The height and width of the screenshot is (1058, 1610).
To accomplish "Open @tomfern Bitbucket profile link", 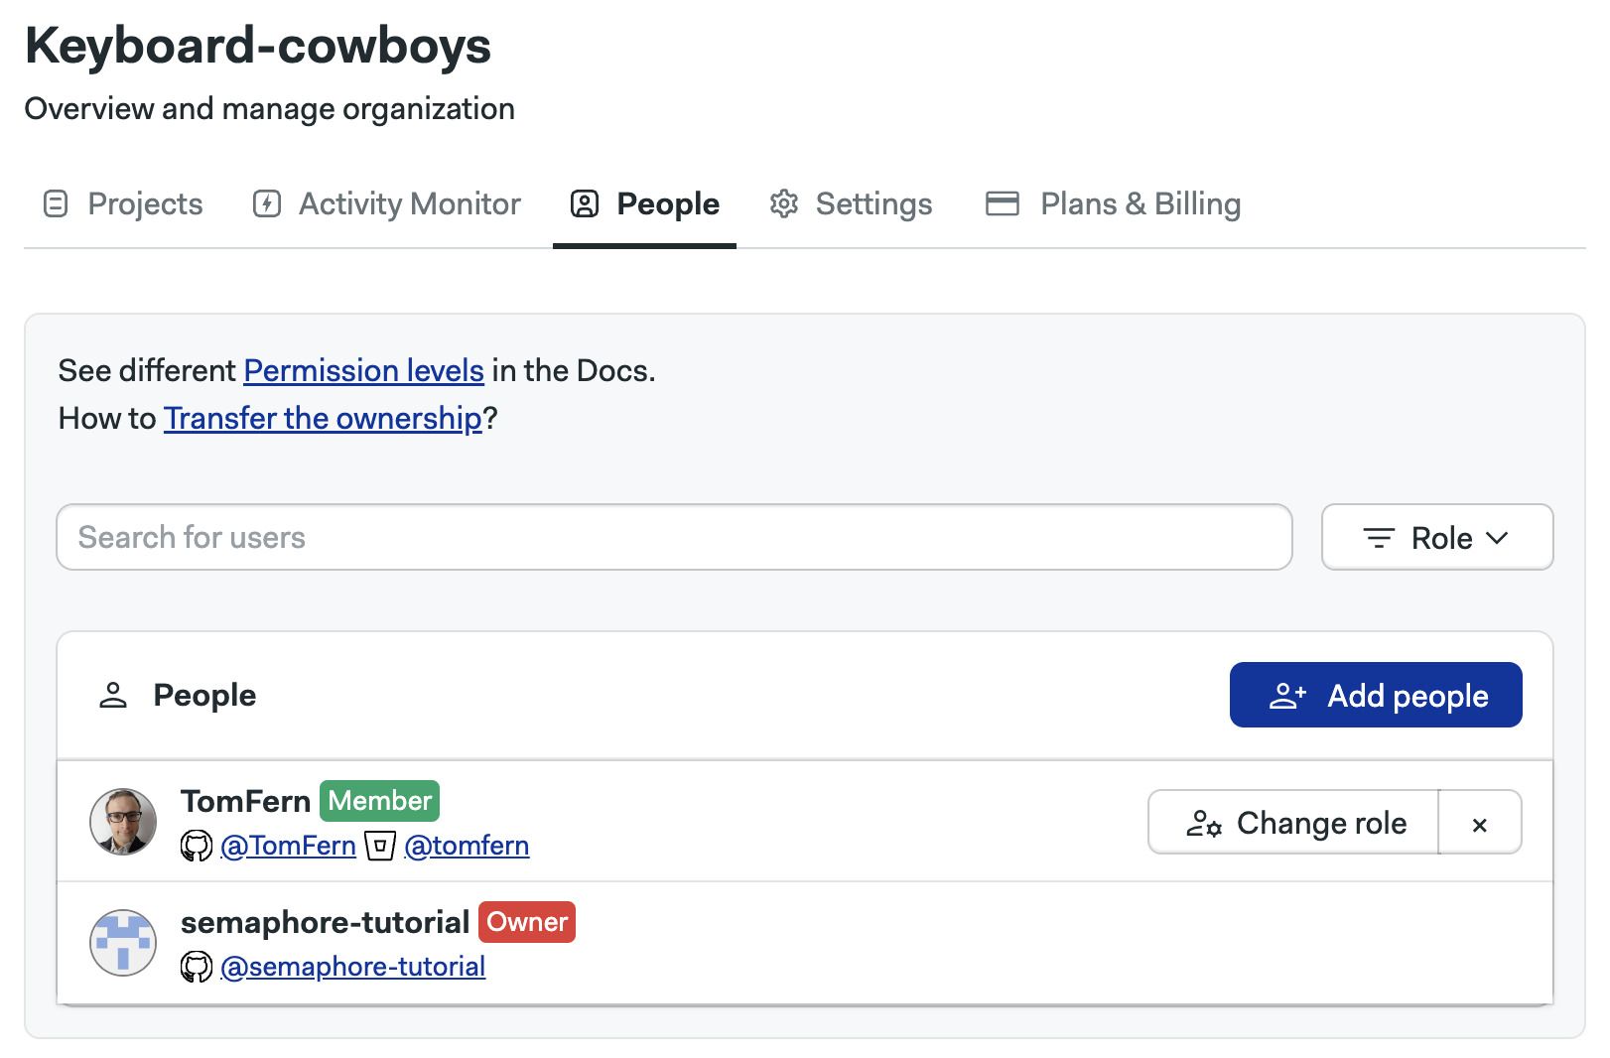I will [x=467, y=846].
